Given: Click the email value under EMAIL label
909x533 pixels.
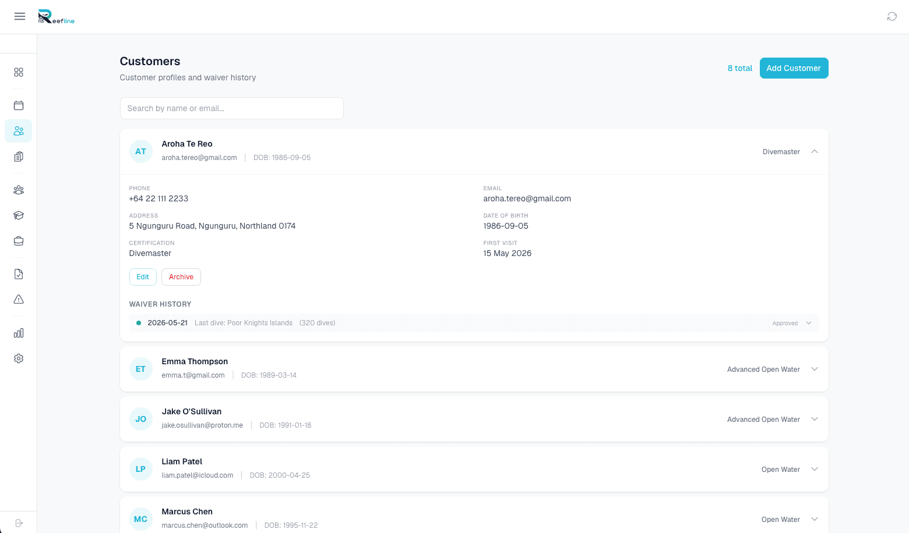Looking at the screenshot, I should (x=527, y=198).
